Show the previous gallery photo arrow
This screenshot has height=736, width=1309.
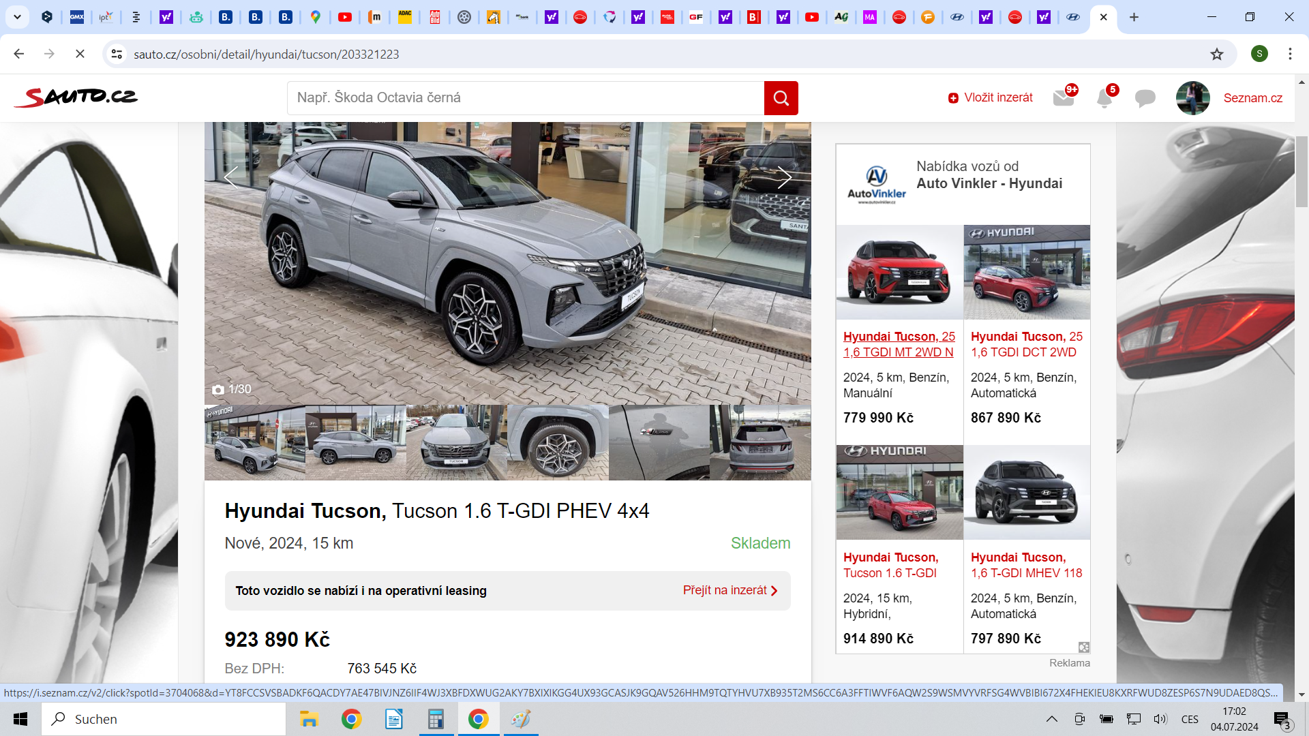coord(231,178)
